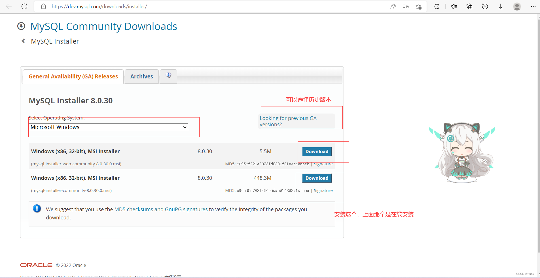Image resolution: width=540 pixels, height=278 pixels.
Task: Click the padlock site info icon
Action: 43,6
